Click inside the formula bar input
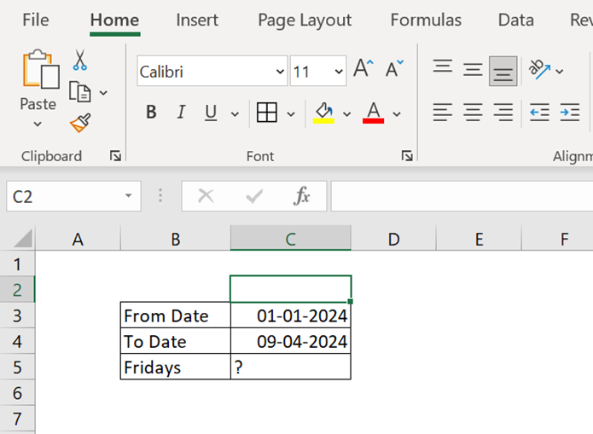The height and width of the screenshot is (434, 593). coord(462,196)
